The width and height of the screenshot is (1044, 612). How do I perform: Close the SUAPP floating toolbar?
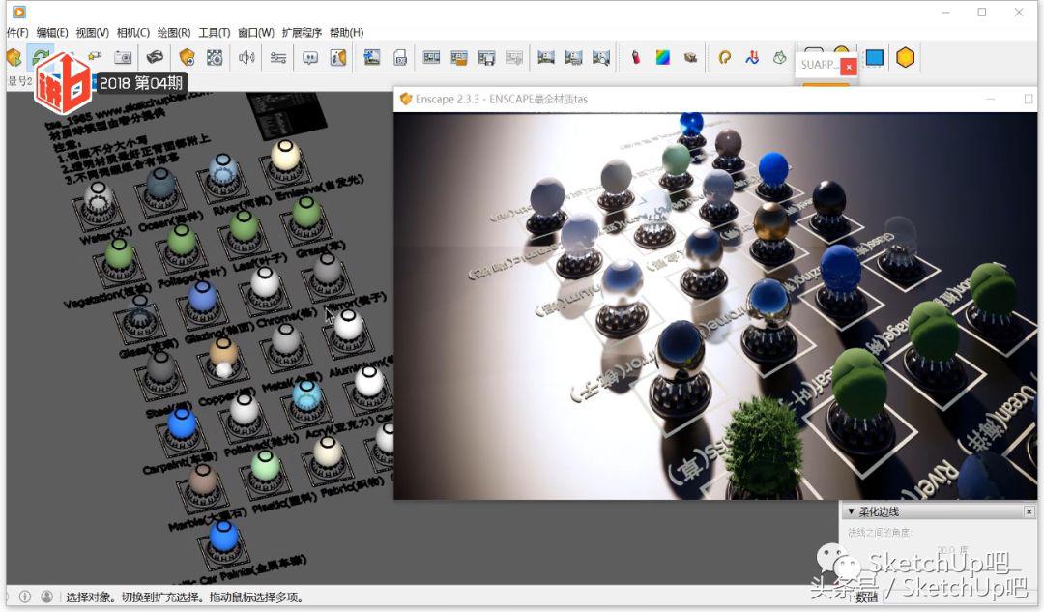click(848, 67)
